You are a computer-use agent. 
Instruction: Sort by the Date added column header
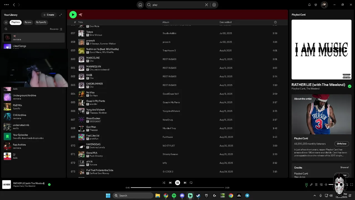point(225,22)
